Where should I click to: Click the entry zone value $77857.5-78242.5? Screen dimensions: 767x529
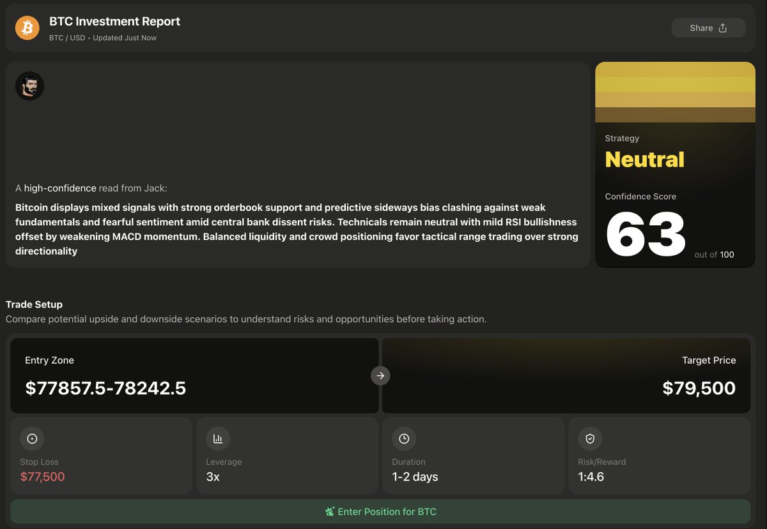[x=105, y=388]
